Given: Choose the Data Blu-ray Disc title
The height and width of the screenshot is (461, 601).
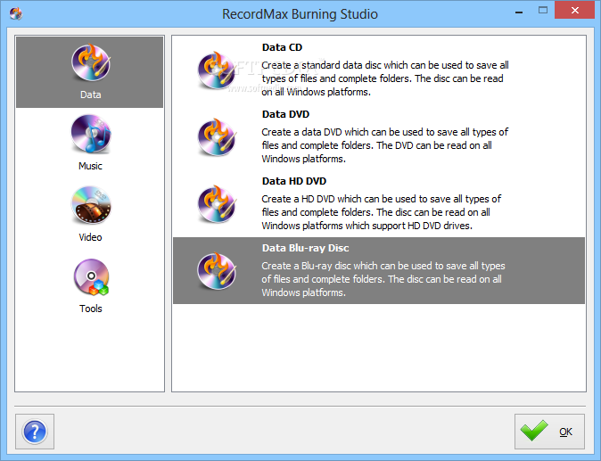Looking at the screenshot, I should (x=306, y=248).
